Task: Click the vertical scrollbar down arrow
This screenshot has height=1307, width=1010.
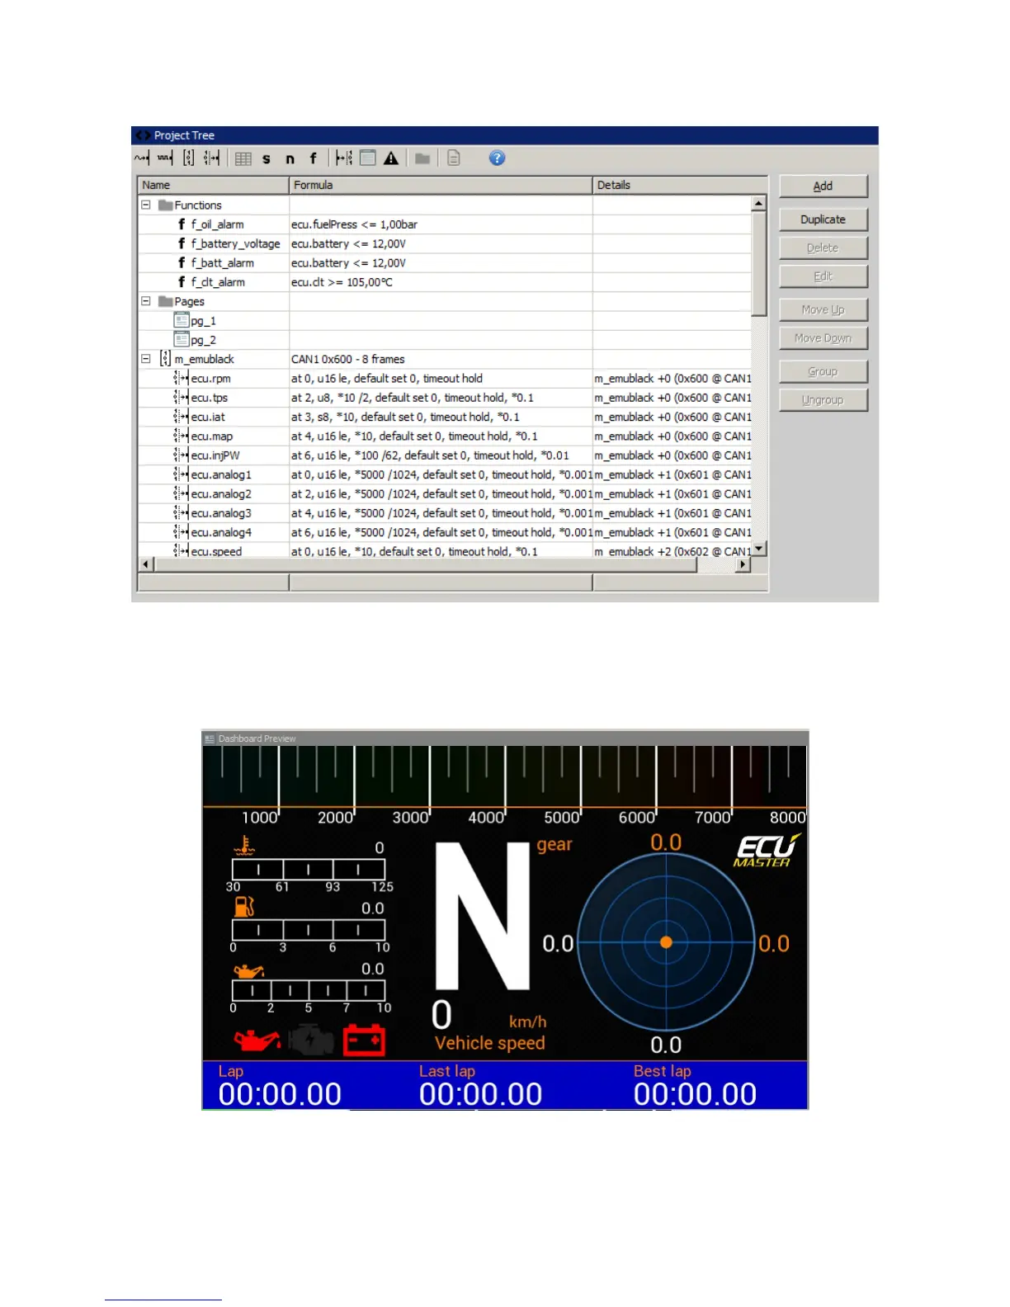Action: tap(759, 549)
